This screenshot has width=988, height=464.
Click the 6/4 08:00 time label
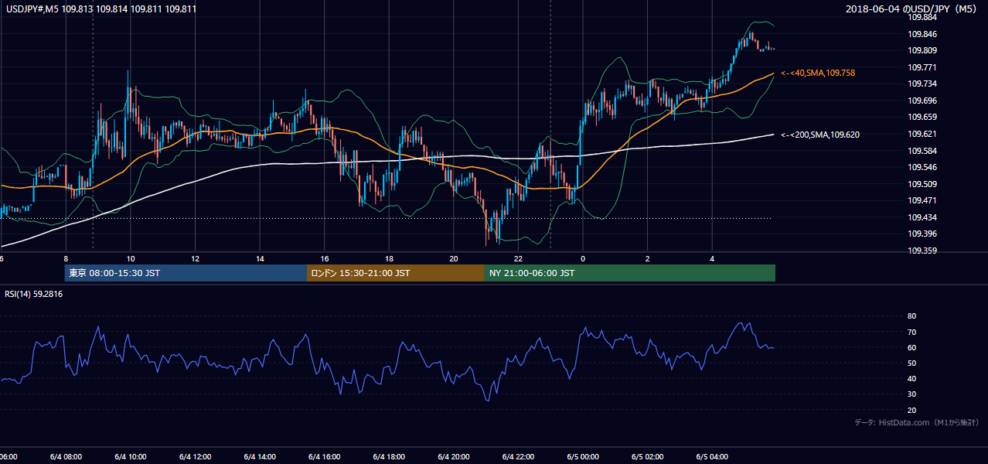[x=65, y=457]
